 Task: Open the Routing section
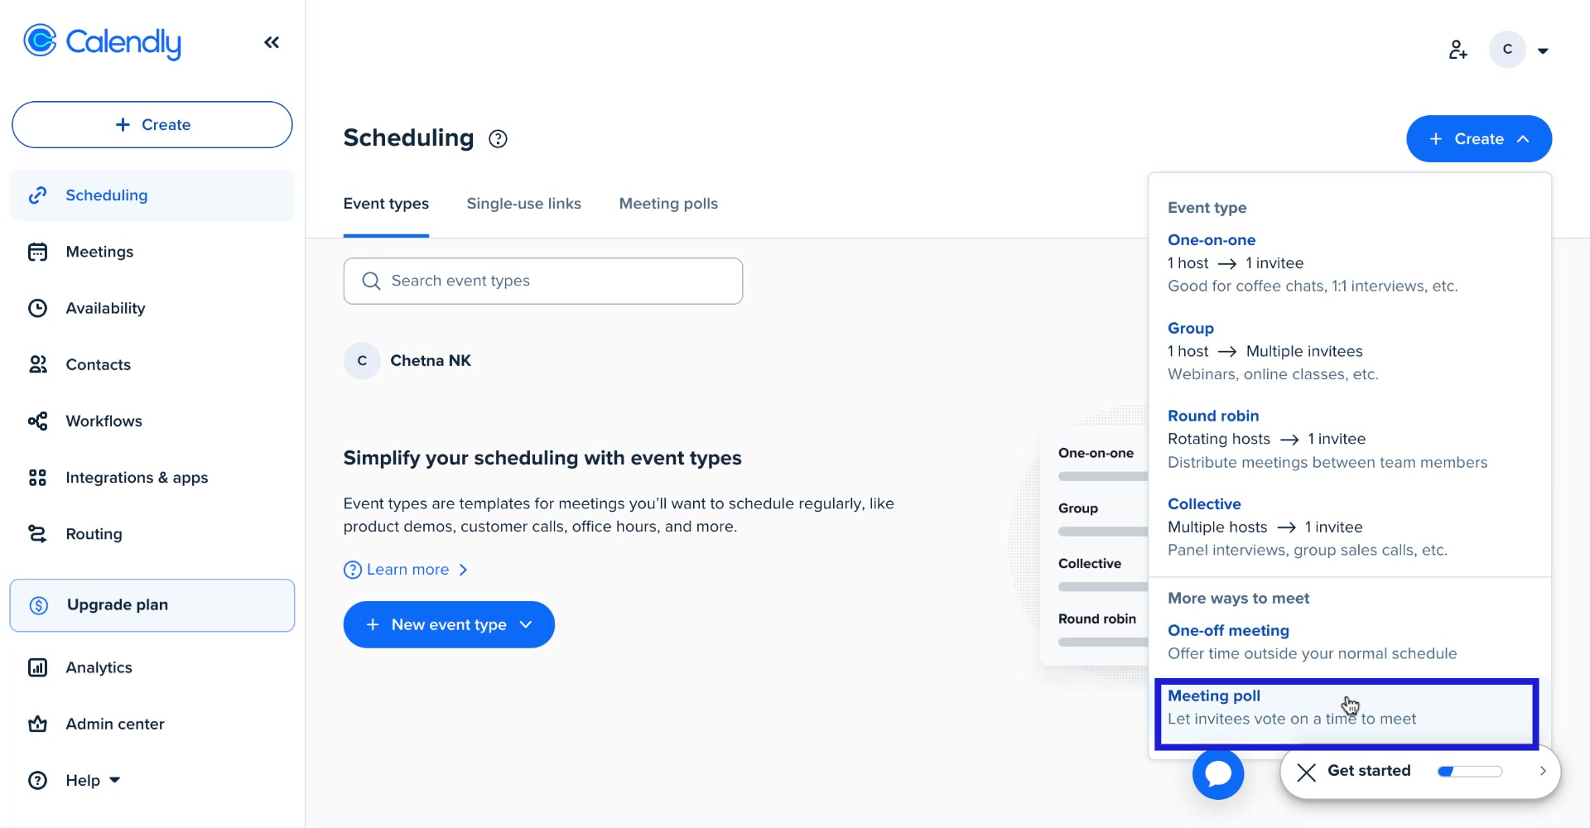coord(94,534)
